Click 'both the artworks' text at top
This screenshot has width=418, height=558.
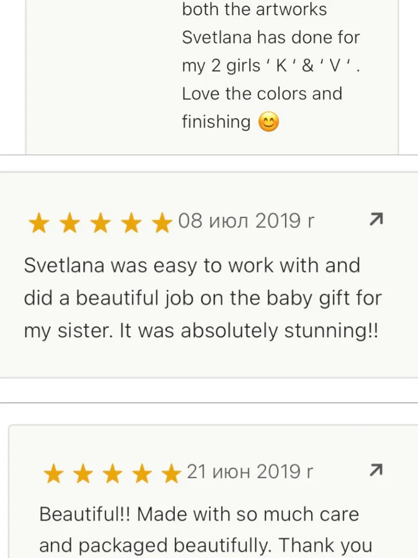click(x=254, y=10)
